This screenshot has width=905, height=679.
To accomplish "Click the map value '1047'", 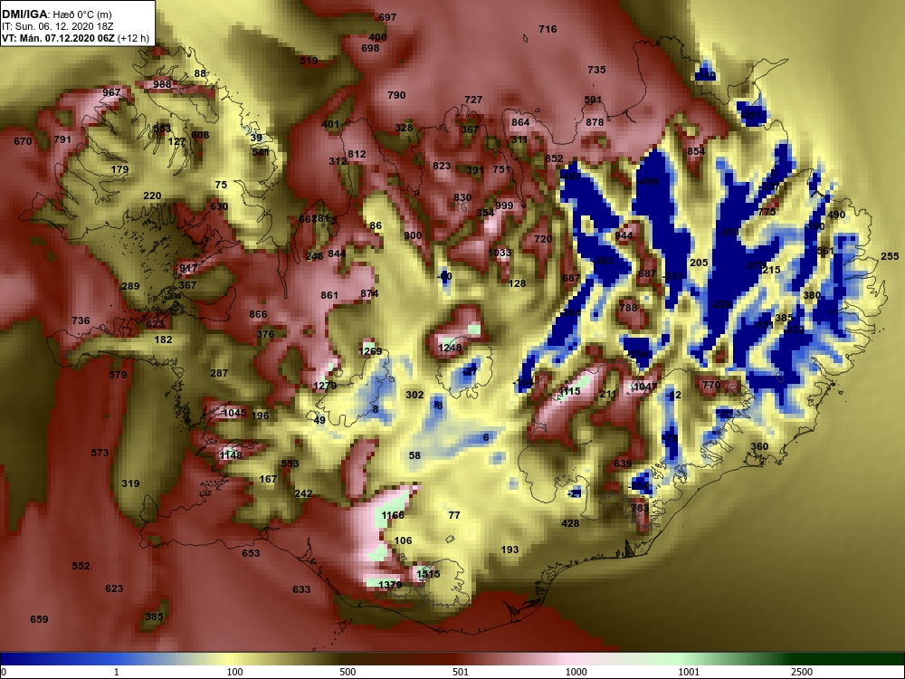I will (645, 387).
